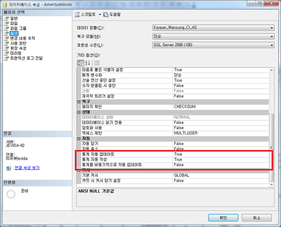Screen dimensions: 281x227
Task: Click the options list scrollbar thumb
Action: [272, 147]
